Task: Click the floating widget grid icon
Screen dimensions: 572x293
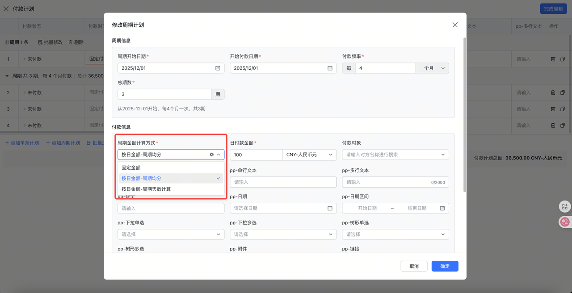Action: point(564,206)
